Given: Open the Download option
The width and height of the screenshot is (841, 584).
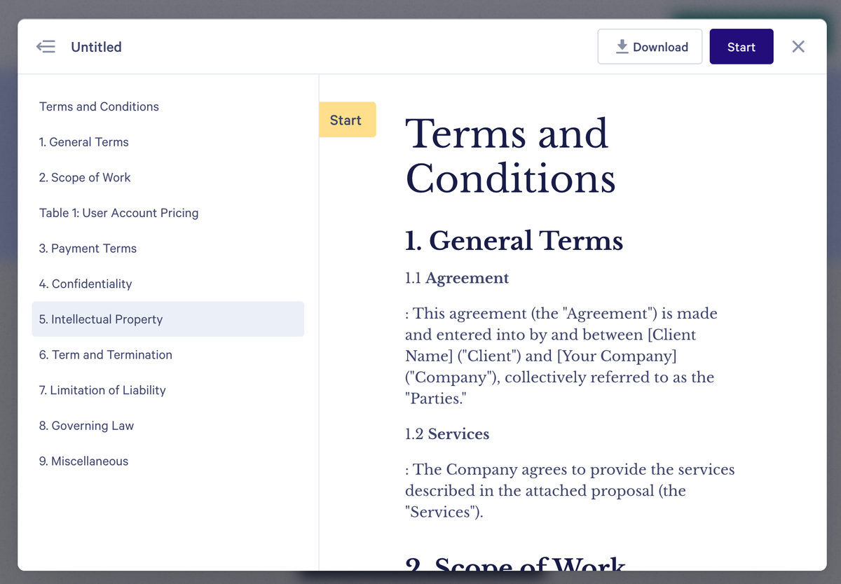Looking at the screenshot, I should pyautogui.click(x=650, y=46).
